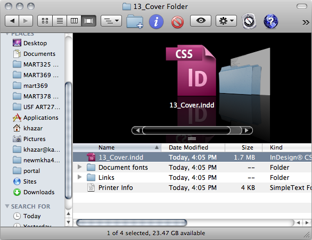Sort by the Date Modified column header
Screen dimensions: 312x240
[193, 147]
